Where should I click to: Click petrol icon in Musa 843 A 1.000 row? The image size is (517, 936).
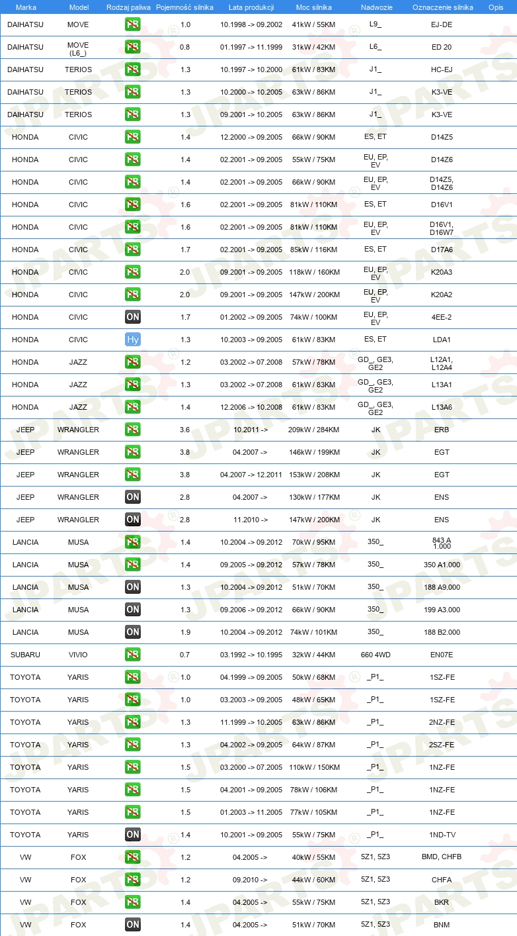(x=133, y=542)
